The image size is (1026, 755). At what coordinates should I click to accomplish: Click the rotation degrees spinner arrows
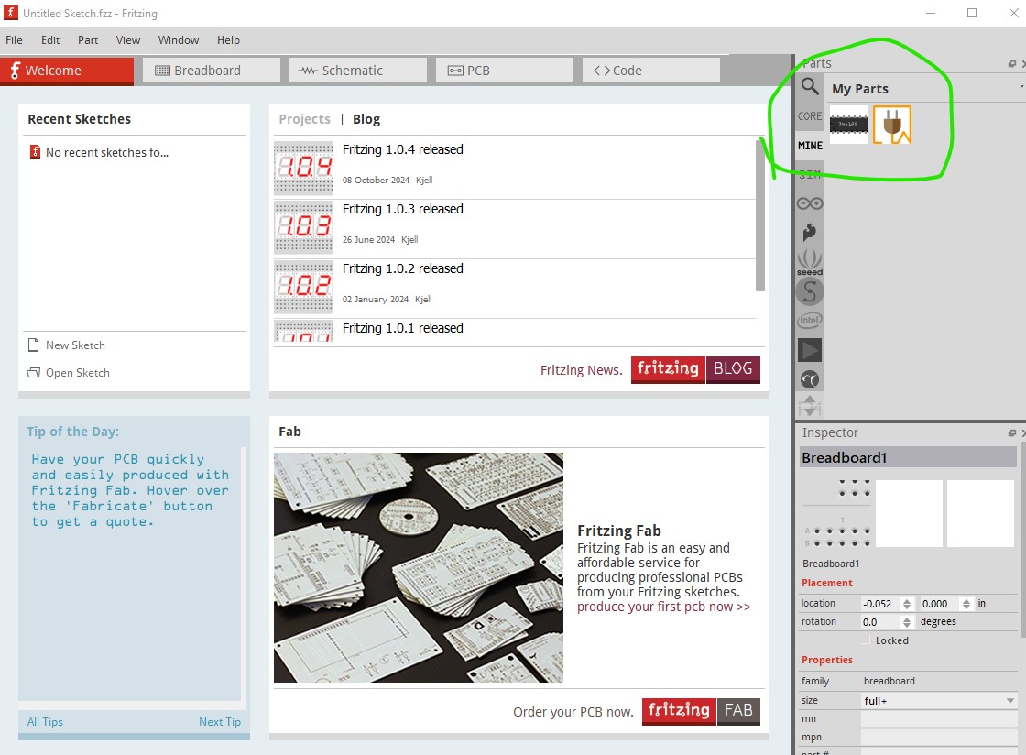pyautogui.click(x=907, y=622)
